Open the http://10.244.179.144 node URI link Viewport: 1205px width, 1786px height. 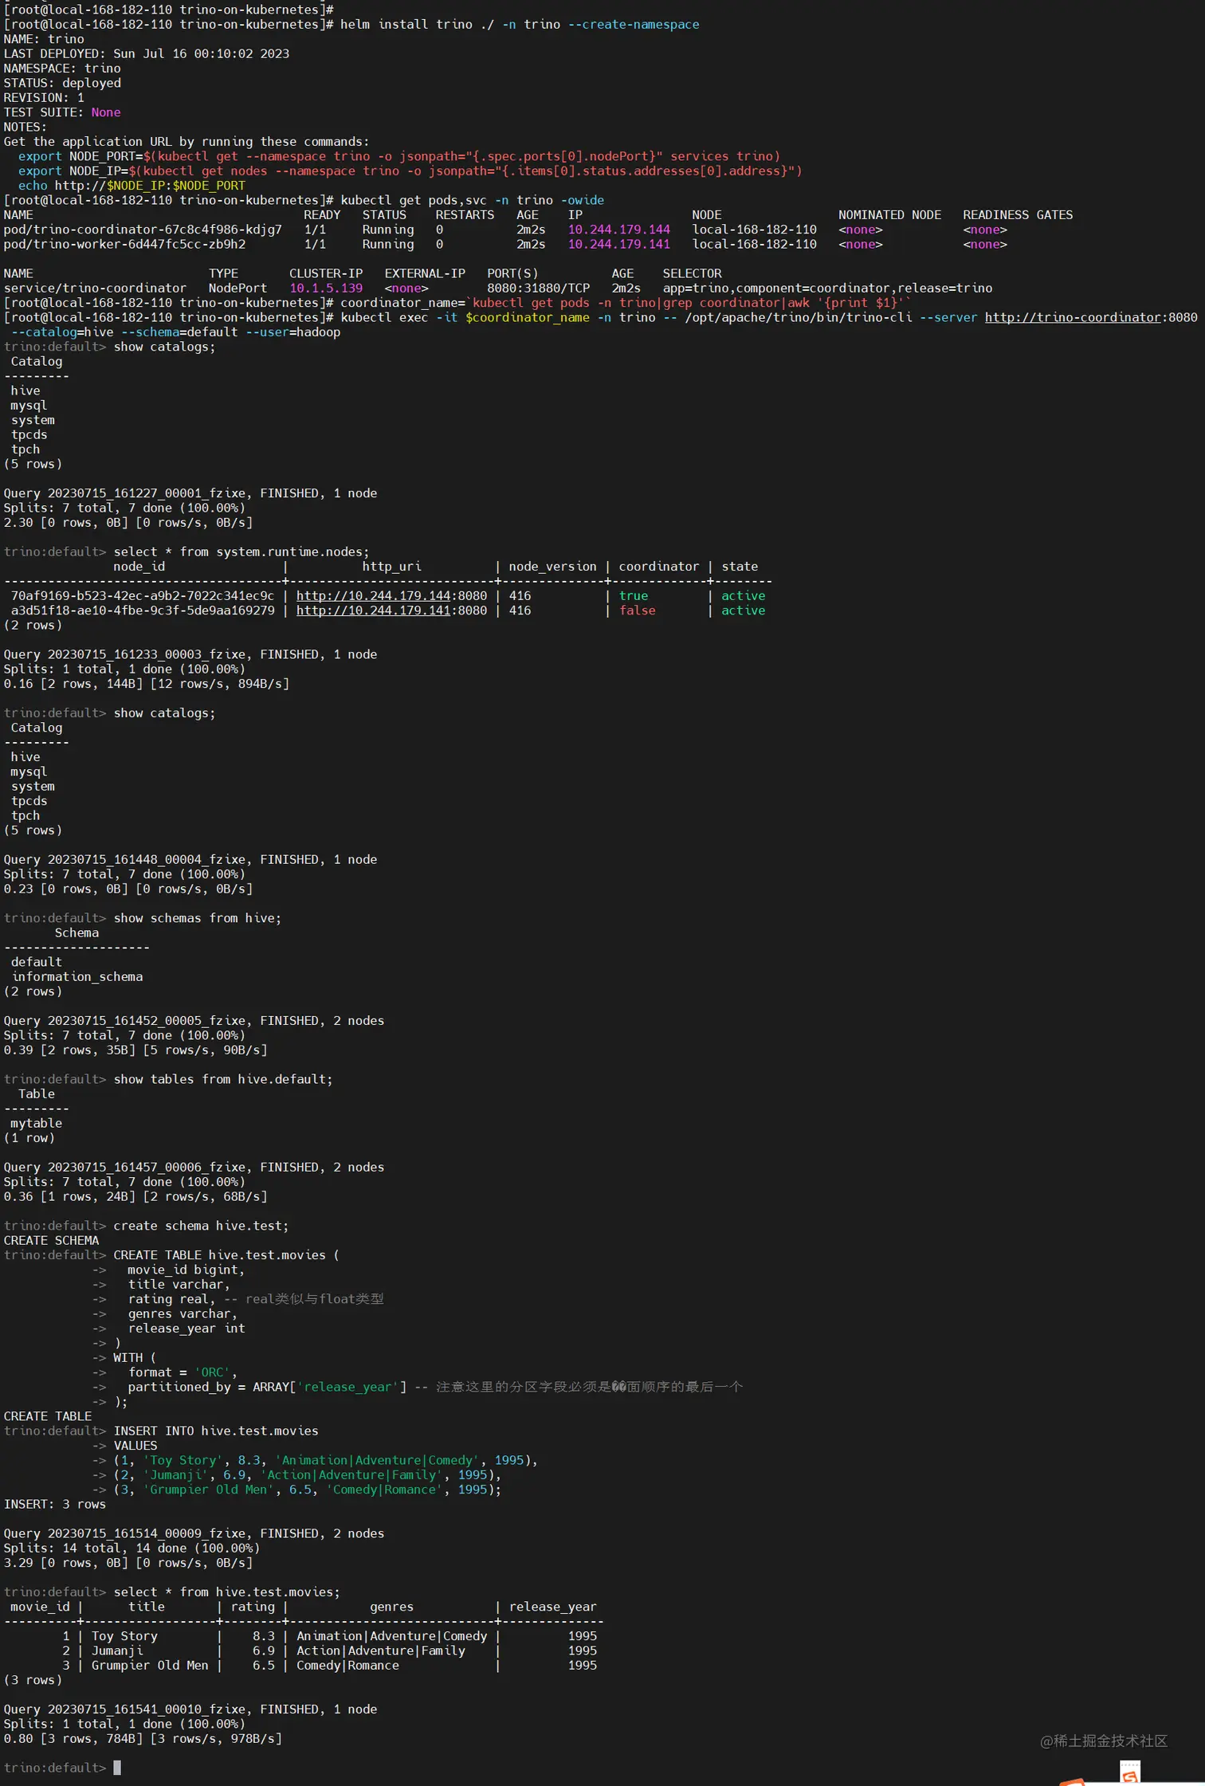373,595
